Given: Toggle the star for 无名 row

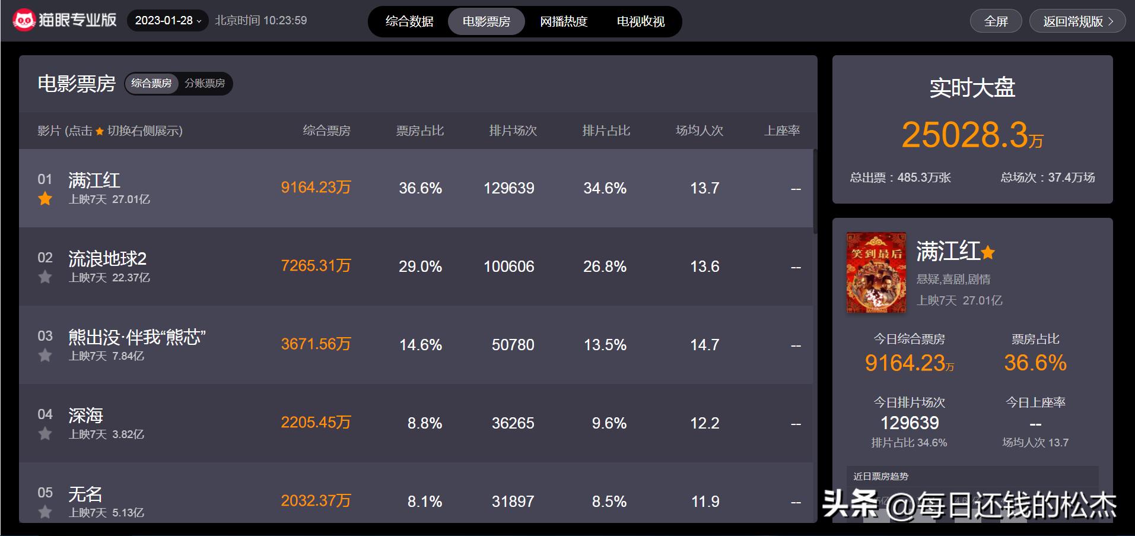Looking at the screenshot, I should pos(45,512).
